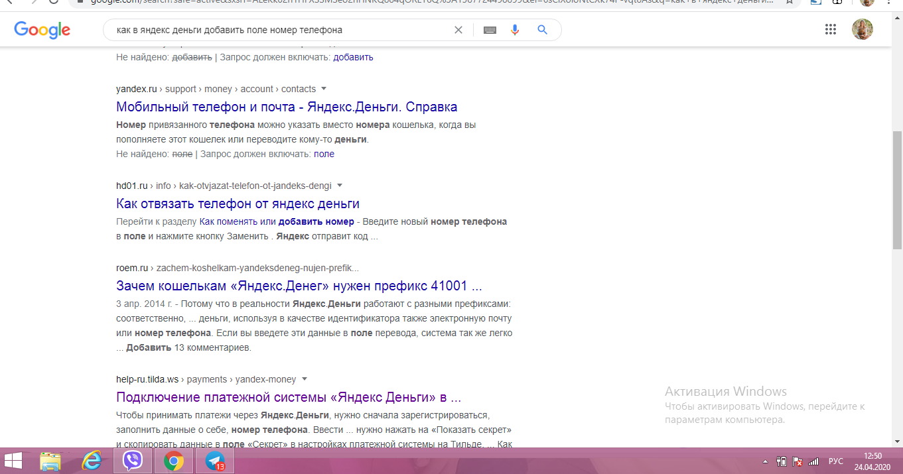Open the Google logo homepage link
903x474 pixels.
coord(42,30)
